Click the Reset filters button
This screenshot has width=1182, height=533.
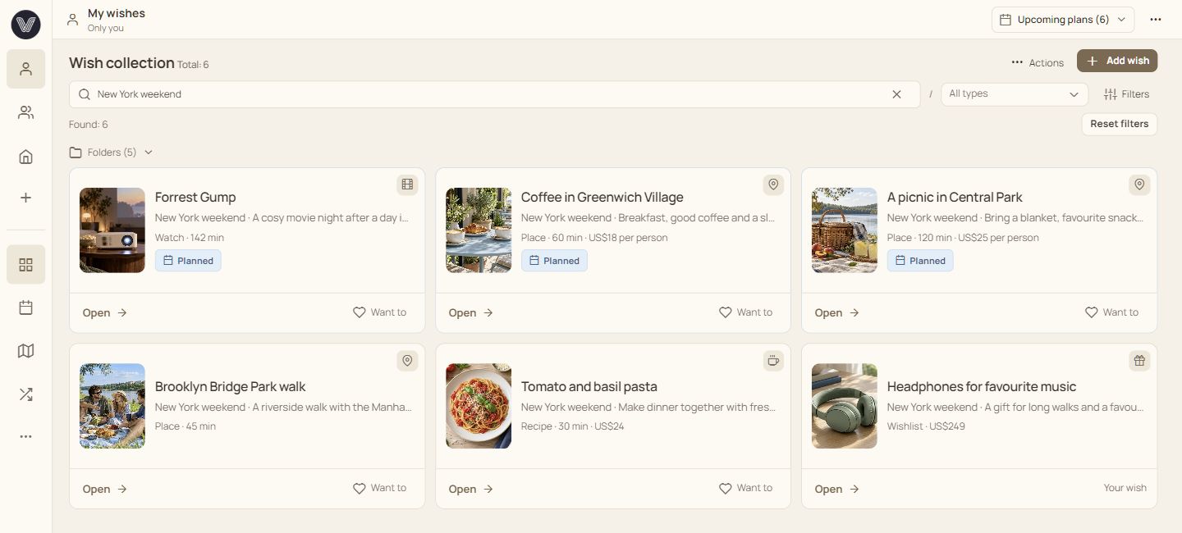1120,124
